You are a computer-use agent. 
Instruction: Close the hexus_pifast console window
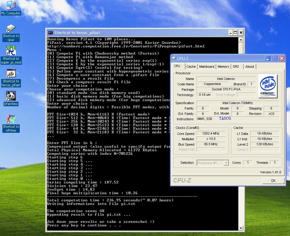(241, 33)
